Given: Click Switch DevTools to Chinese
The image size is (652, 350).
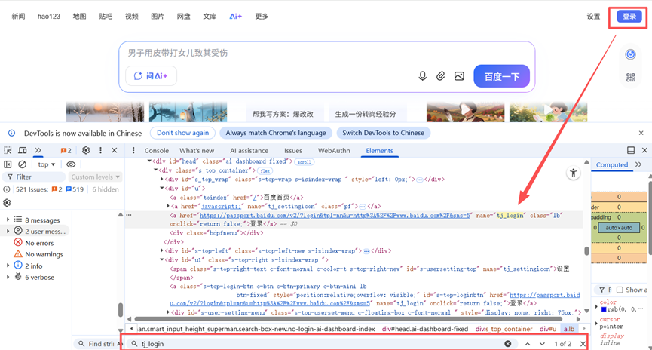Looking at the screenshot, I should tap(384, 133).
